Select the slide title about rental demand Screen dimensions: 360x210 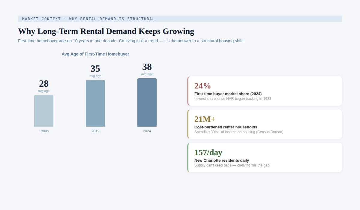pyautogui.click(x=106, y=31)
